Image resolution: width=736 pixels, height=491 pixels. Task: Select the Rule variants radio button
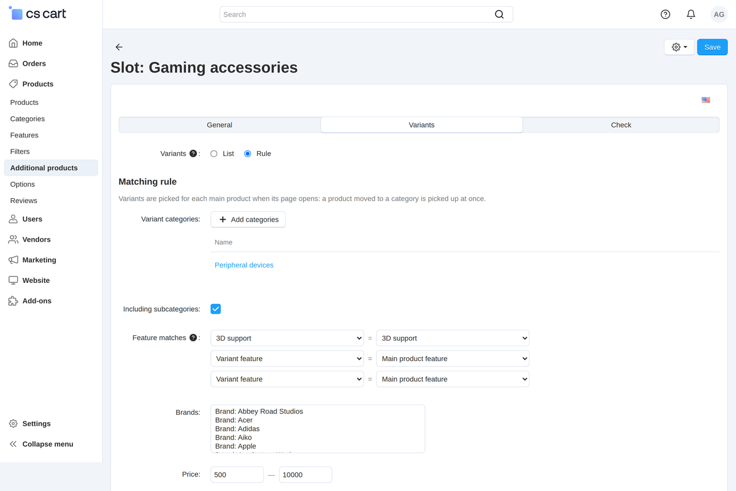click(248, 154)
